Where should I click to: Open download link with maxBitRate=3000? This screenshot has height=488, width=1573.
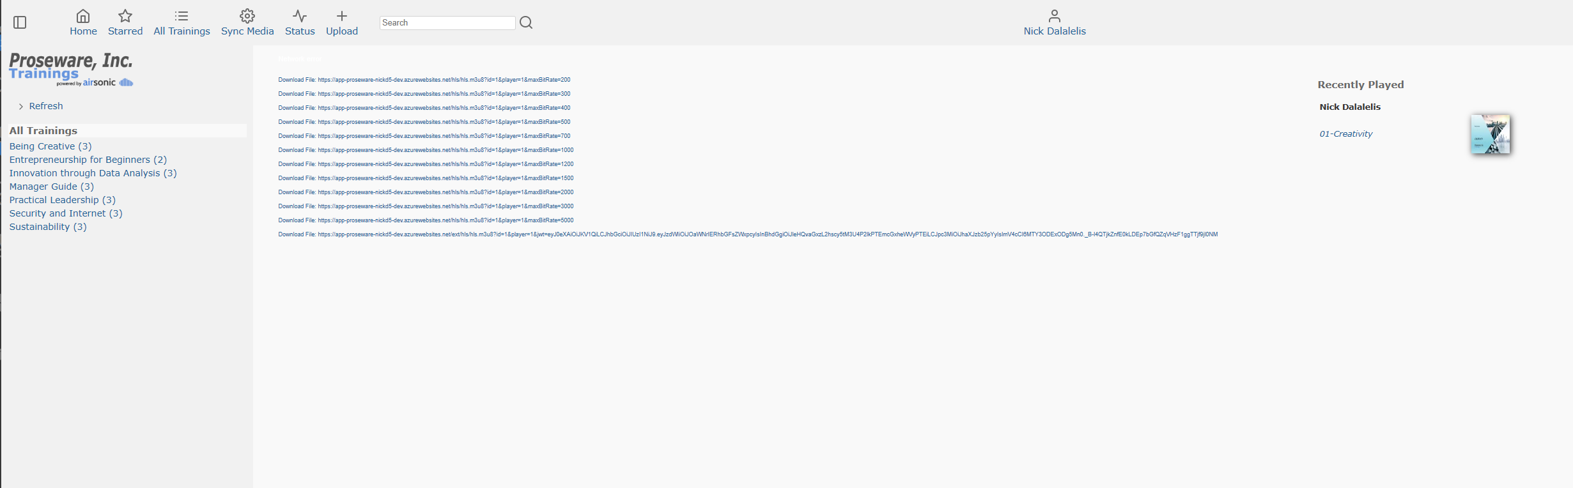coord(426,206)
